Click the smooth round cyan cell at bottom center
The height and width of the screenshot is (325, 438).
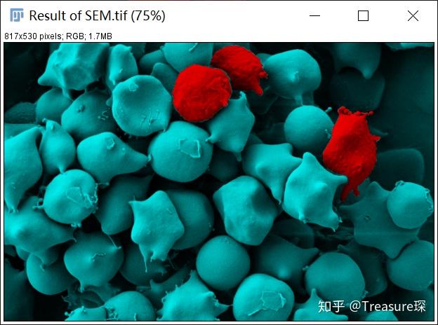pos(223,263)
